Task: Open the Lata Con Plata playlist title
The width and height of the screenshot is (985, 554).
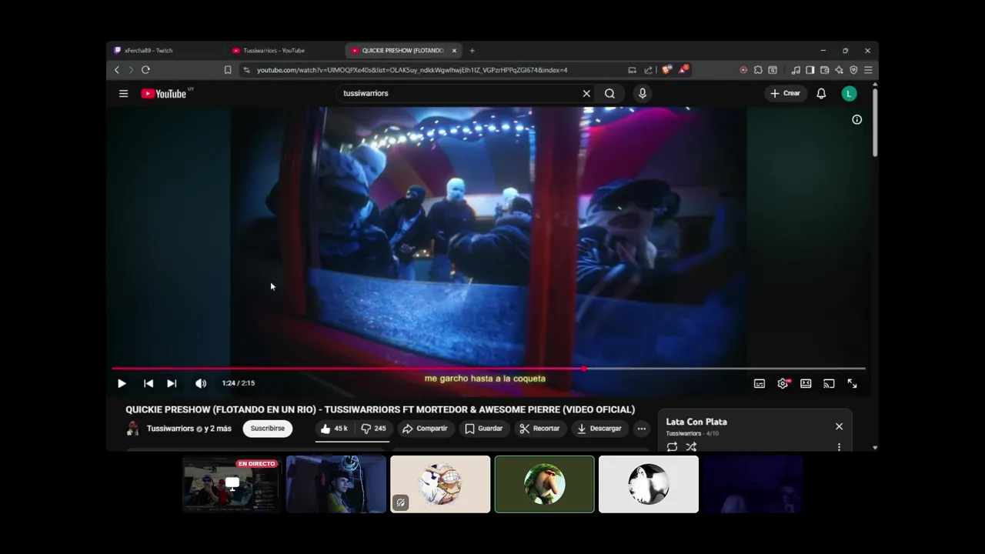Action: 696,422
